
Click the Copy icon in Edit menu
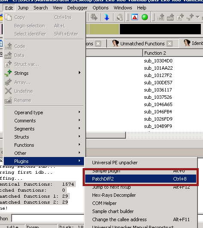tap(8, 17)
